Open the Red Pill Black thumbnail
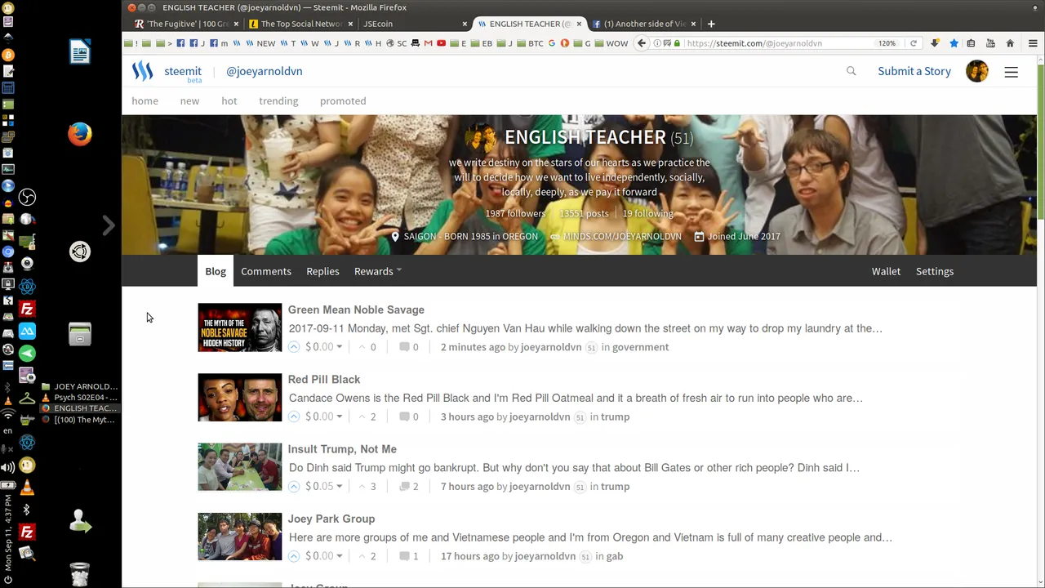 coord(240,398)
